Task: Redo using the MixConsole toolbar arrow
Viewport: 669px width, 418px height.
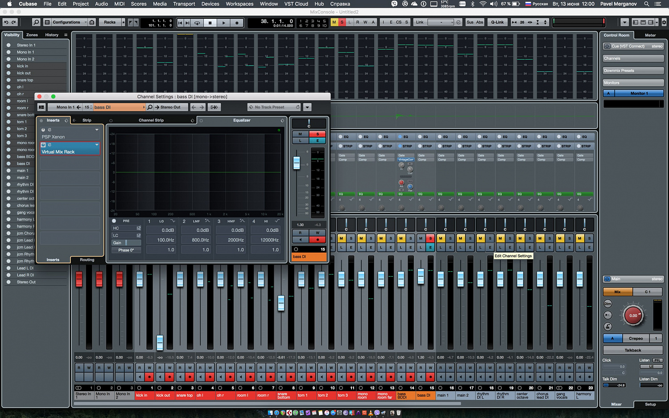Action: 14,22
